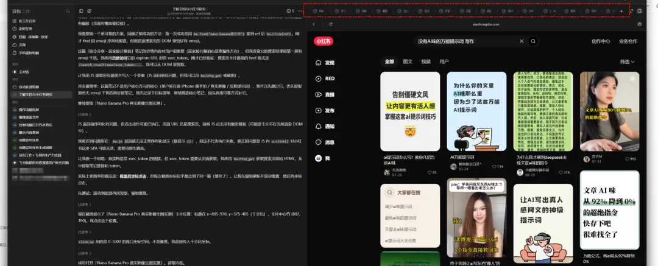Screen dimensions: 658x266
Task: Click the xiaohongshu.com address bar
Action: 486,24
